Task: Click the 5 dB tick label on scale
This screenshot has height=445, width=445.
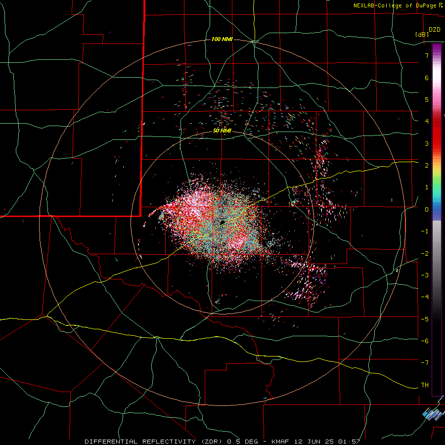Action: 427,99
